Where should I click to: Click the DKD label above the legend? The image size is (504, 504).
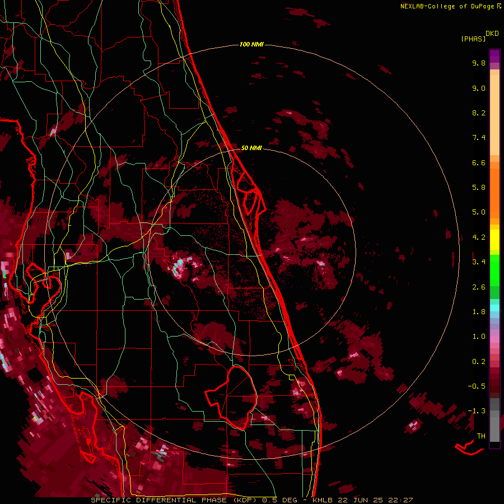492,34
